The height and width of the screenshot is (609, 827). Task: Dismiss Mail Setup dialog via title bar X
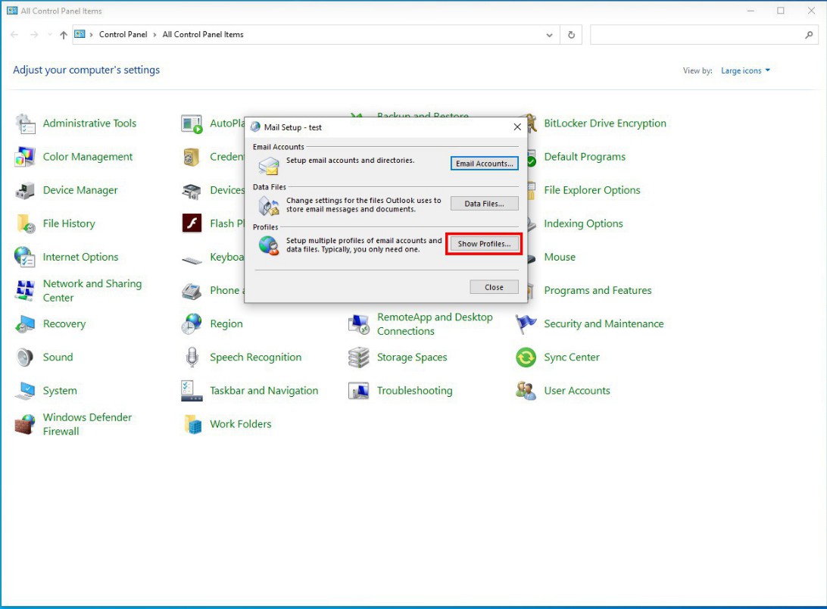pos(516,127)
